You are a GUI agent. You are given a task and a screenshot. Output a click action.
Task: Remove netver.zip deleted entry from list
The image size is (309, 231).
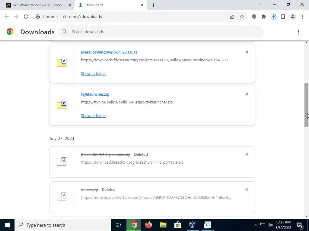coord(247,189)
